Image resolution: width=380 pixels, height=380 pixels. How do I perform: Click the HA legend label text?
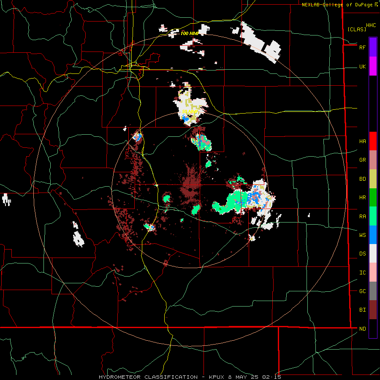(362, 141)
